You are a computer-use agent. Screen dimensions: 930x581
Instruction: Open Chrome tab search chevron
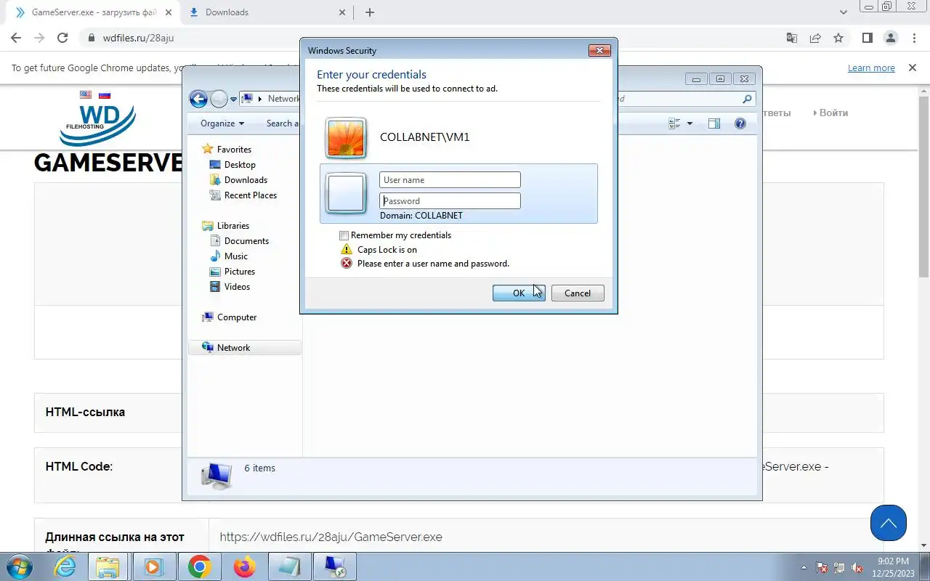click(x=844, y=12)
